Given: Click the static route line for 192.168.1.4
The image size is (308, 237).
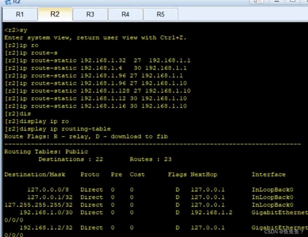Looking at the screenshot, I should pos(95,68).
